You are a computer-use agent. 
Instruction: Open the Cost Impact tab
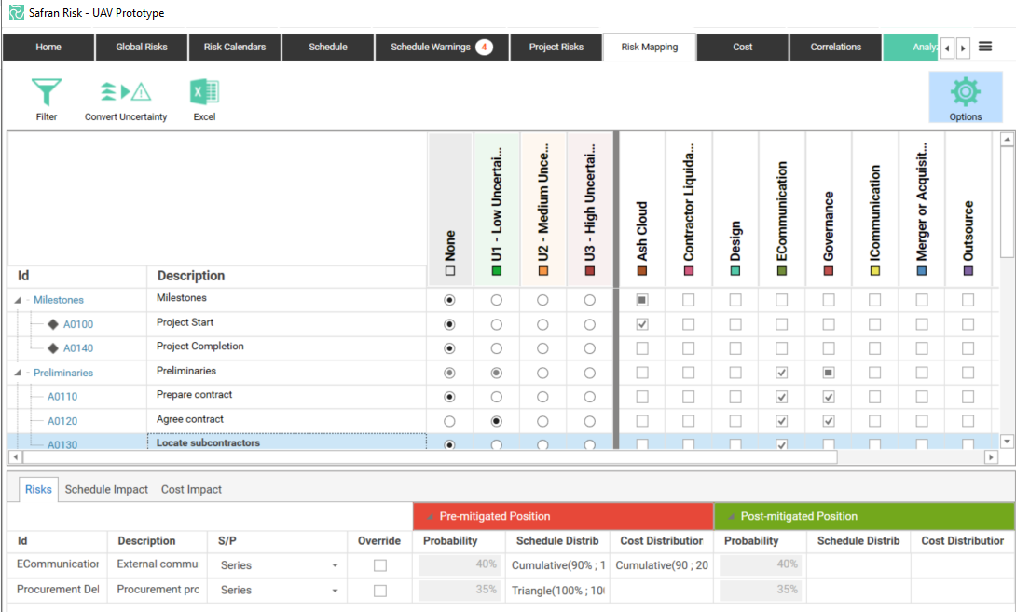191,489
